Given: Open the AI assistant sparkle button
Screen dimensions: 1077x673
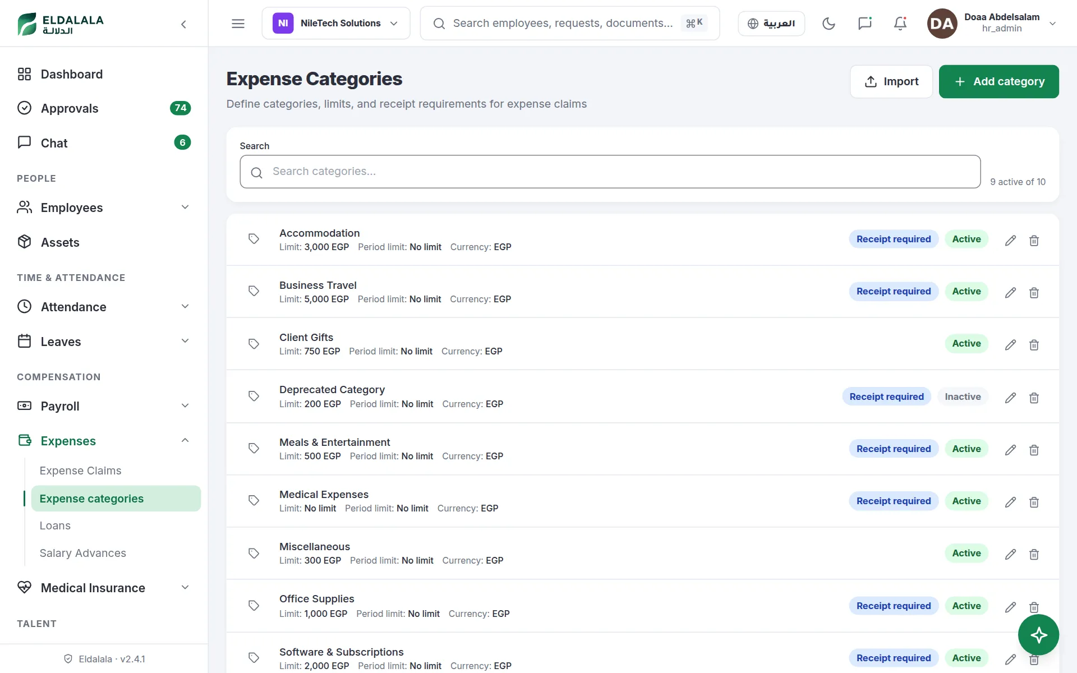Looking at the screenshot, I should pyautogui.click(x=1038, y=635).
